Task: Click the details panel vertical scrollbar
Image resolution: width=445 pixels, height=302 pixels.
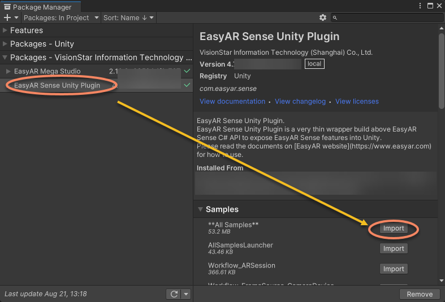Action: 441,71
